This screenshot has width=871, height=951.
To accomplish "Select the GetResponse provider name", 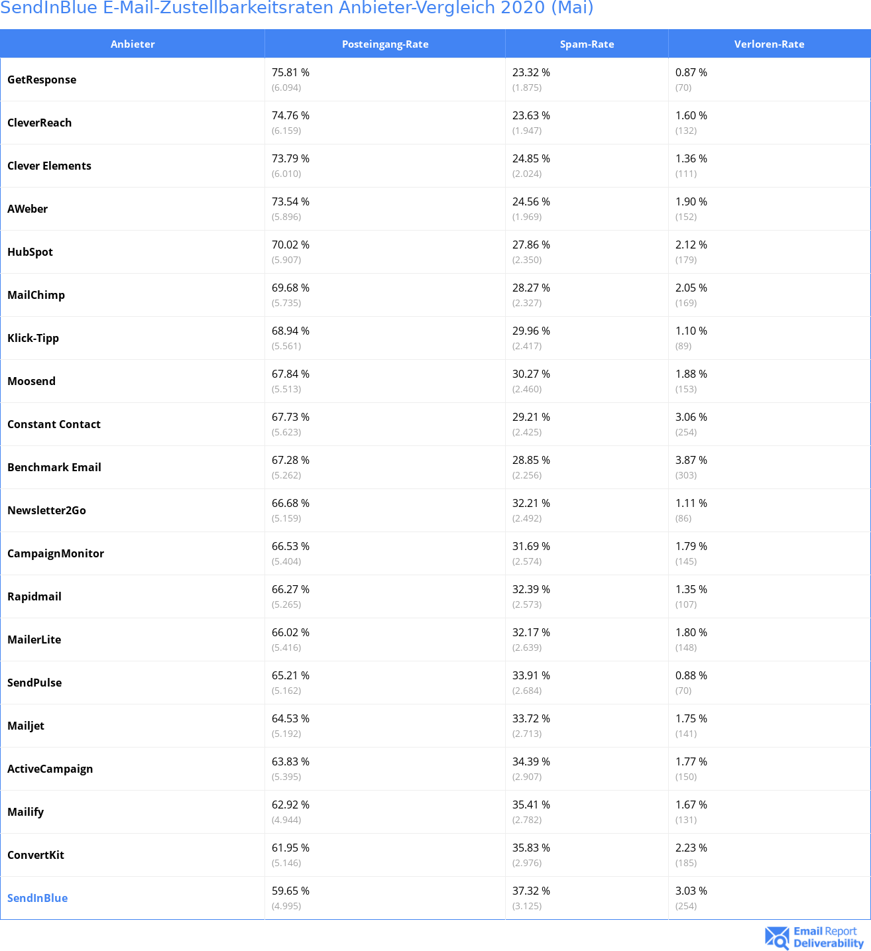I will tap(42, 80).
